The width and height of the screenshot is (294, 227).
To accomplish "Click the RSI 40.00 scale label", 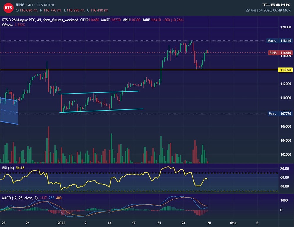I will click(x=284, y=186).
